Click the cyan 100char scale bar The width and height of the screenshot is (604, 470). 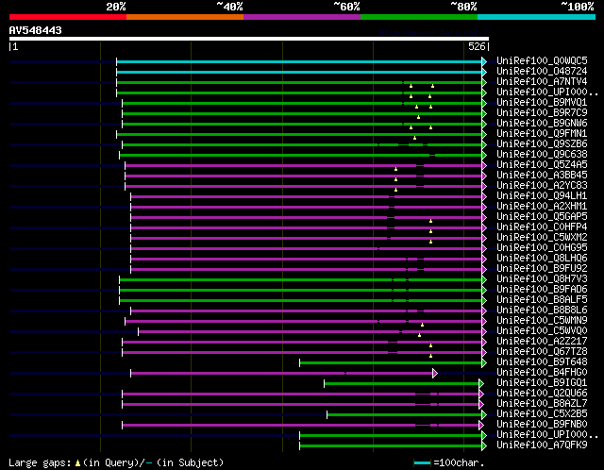coord(422,462)
